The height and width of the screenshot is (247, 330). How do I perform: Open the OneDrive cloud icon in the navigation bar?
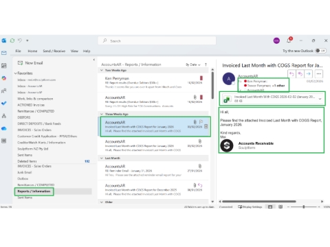(4, 128)
